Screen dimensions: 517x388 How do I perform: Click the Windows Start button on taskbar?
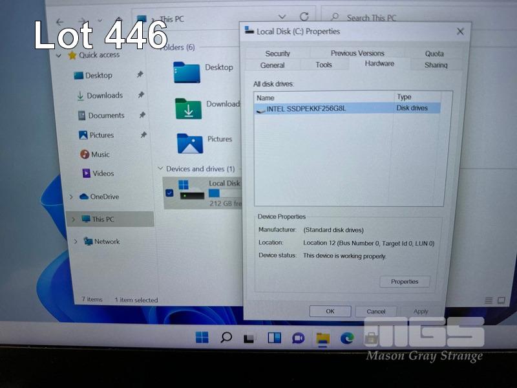coord(202,338)
